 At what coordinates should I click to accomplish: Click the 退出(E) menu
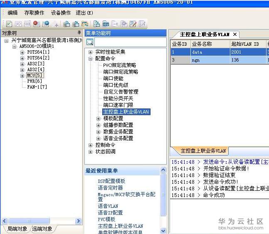coord(84,13)
